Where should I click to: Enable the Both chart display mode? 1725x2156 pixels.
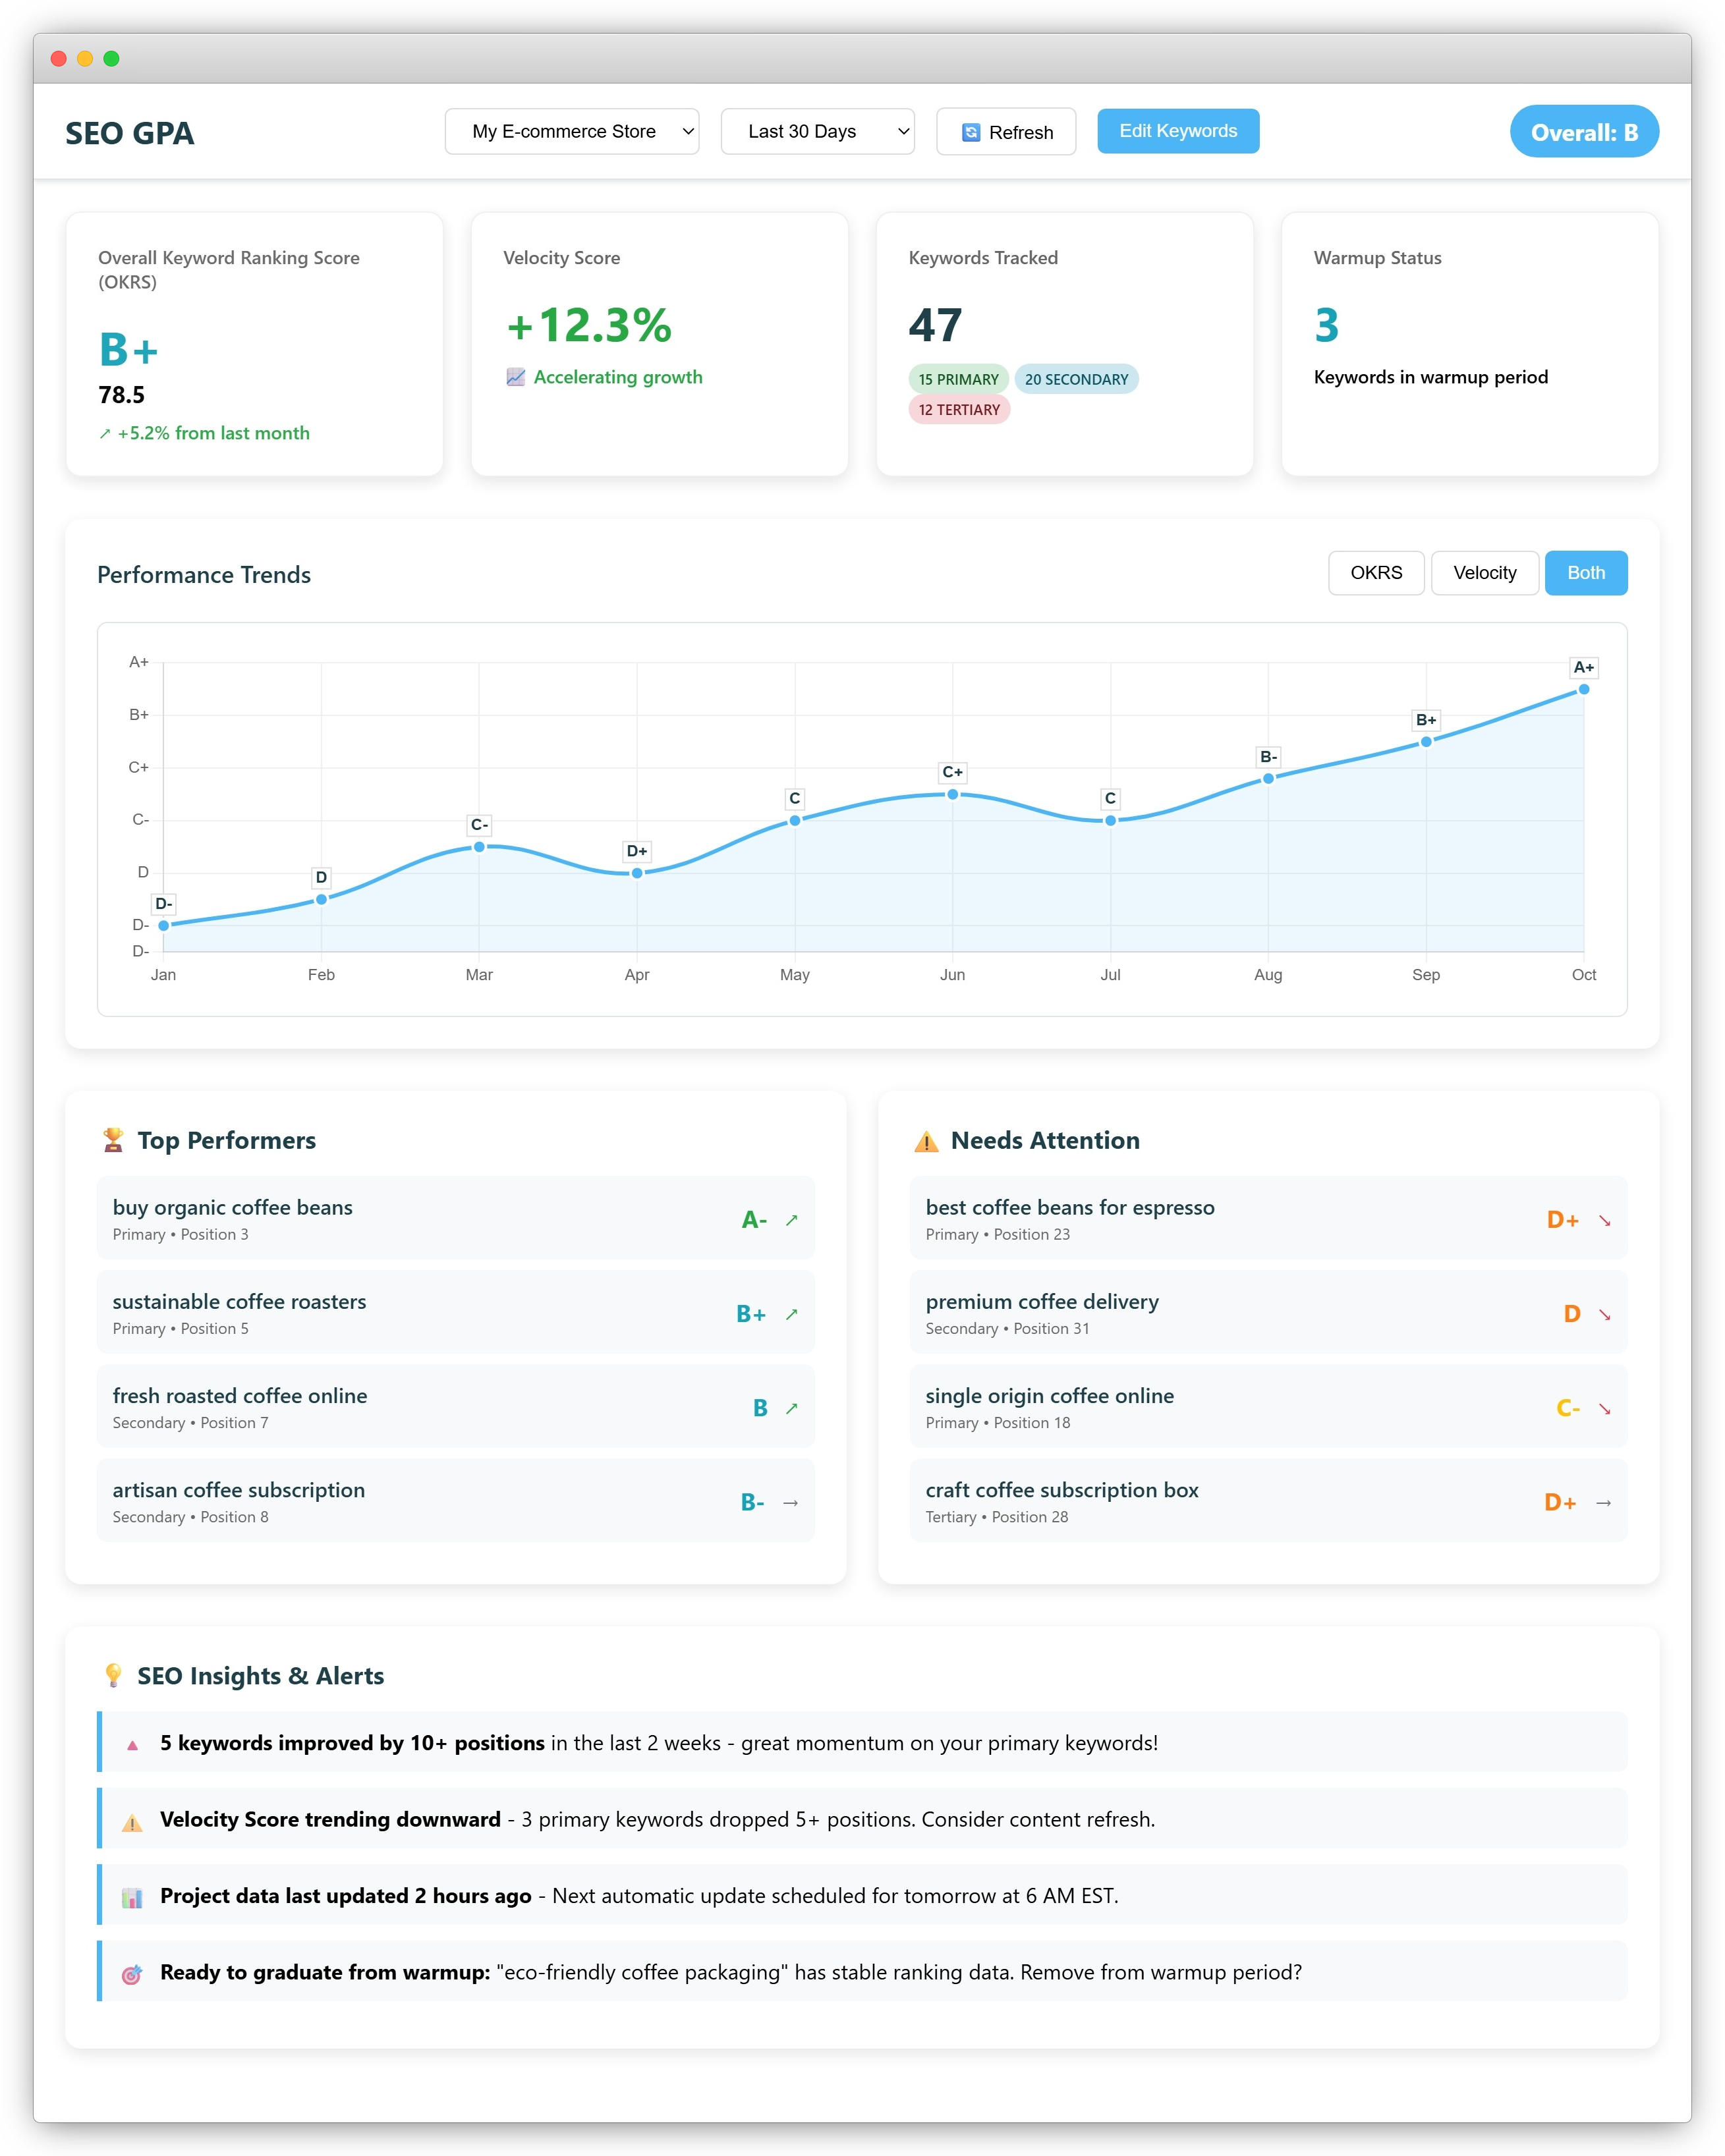(1586, 573)
